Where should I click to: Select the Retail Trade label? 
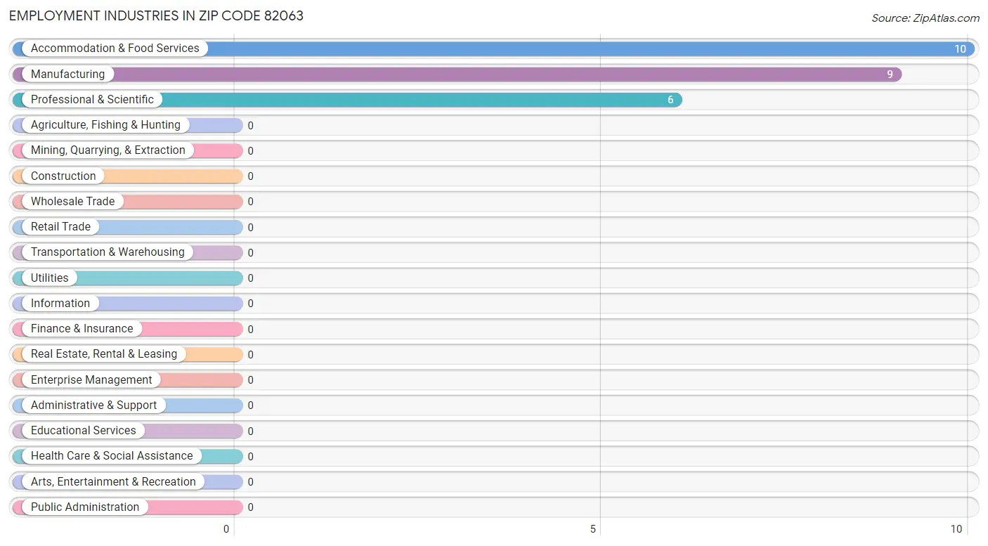click(60, 227)
